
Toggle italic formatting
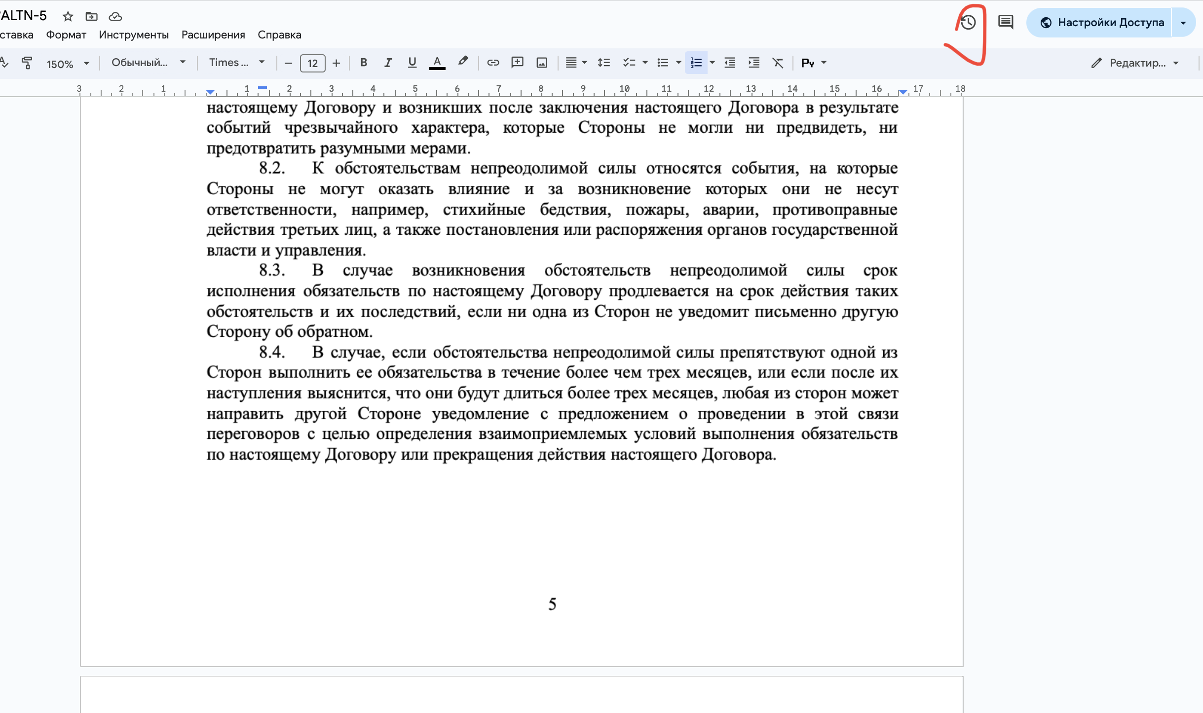[x=388, y=63]
